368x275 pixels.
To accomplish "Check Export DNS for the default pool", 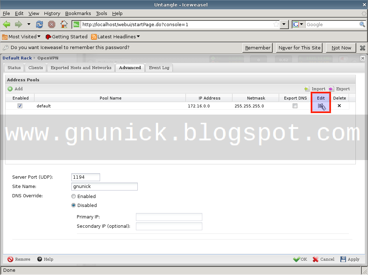I will coord(295,106).
